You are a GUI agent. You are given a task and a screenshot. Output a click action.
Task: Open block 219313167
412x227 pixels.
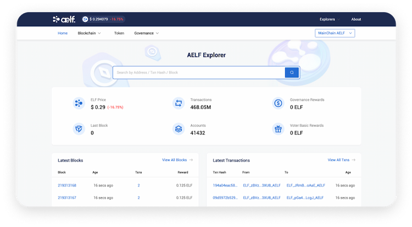tap(67, 197)
